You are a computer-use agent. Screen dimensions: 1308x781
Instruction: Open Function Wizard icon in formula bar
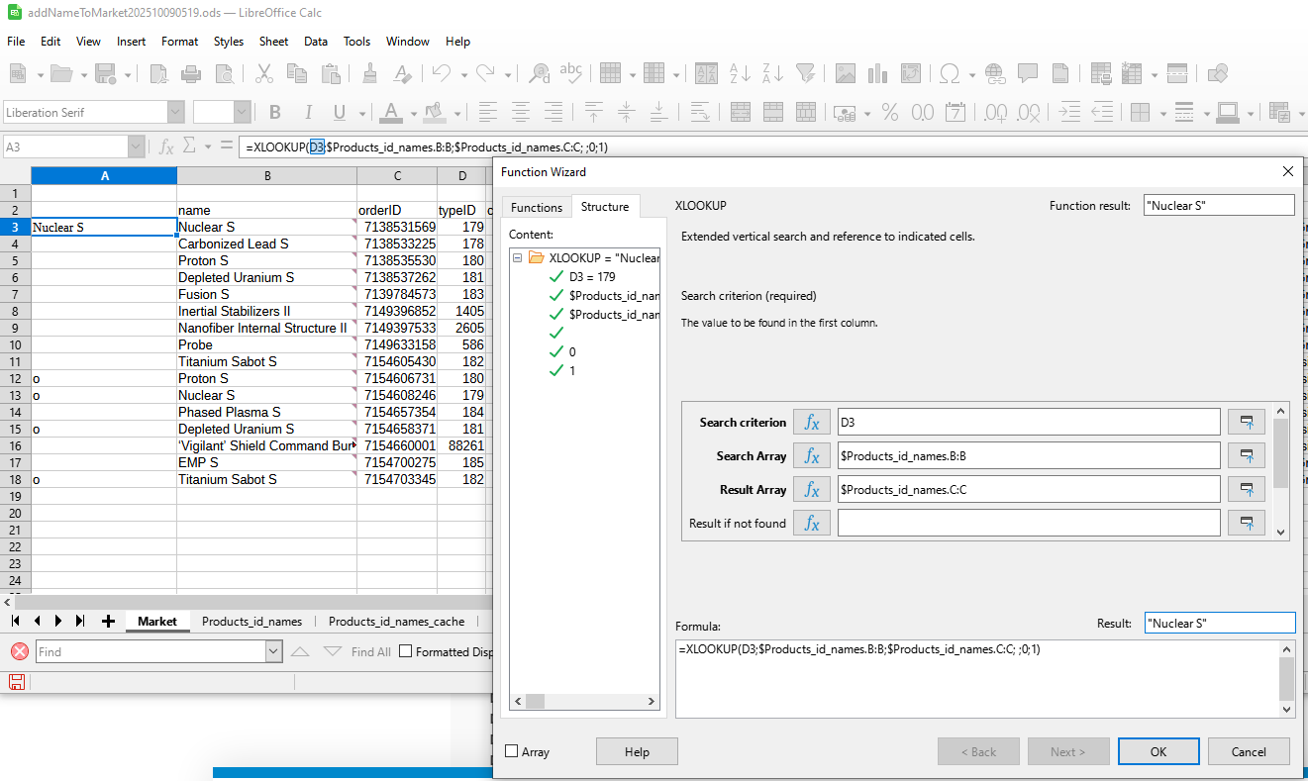click(166, 147)
